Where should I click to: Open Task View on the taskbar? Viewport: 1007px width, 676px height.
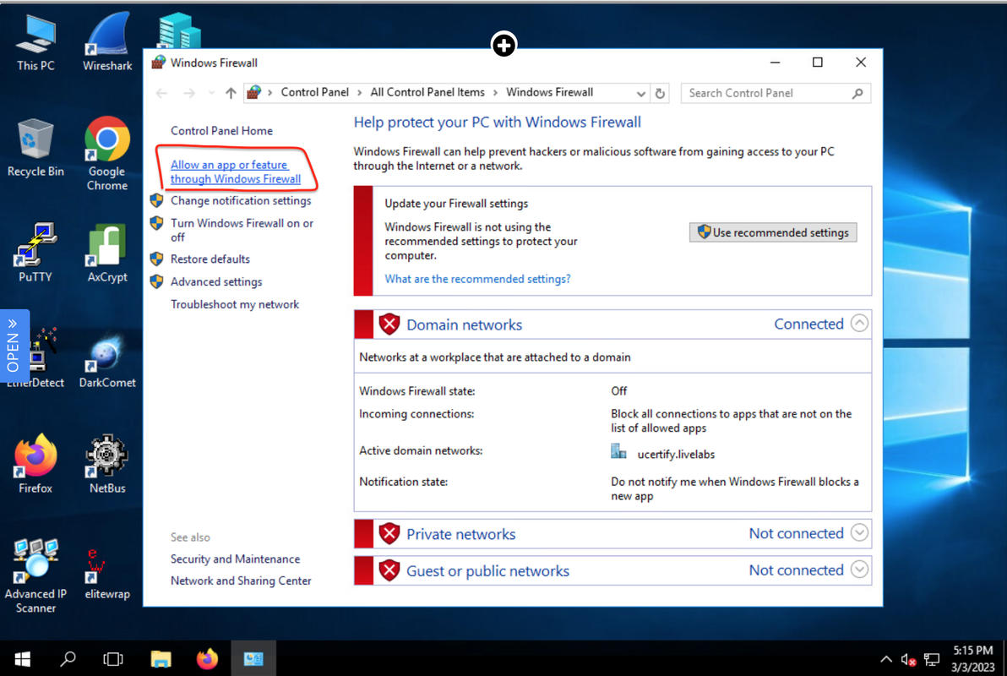pos(113,658)
